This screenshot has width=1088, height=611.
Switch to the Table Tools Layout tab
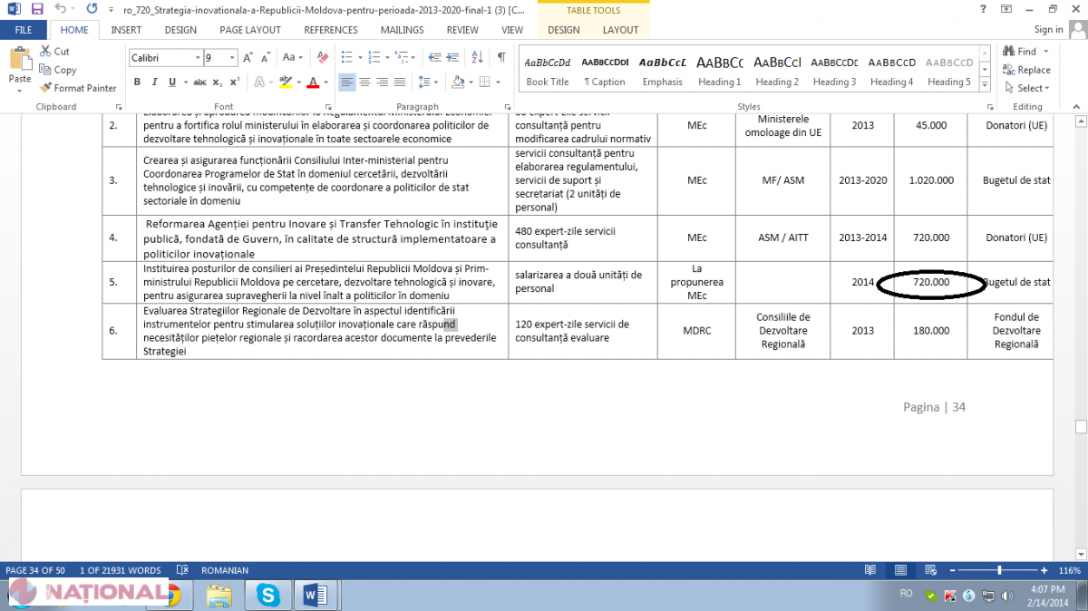pos(620,30)
